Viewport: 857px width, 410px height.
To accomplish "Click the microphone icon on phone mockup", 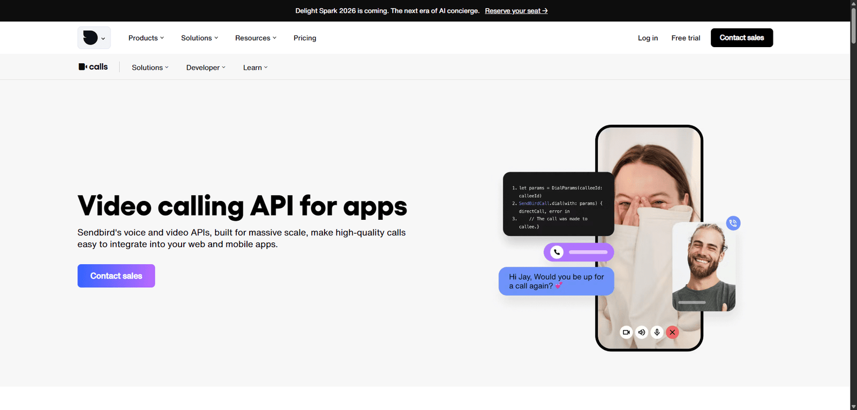I will click(657, 332).
